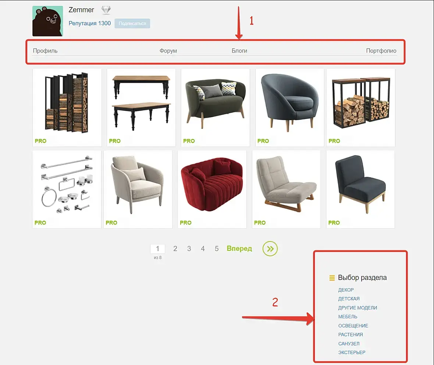Viewport: 434px width, 365px height.
Task: Click the double-arrow last page icon
Action: point(270,248)
